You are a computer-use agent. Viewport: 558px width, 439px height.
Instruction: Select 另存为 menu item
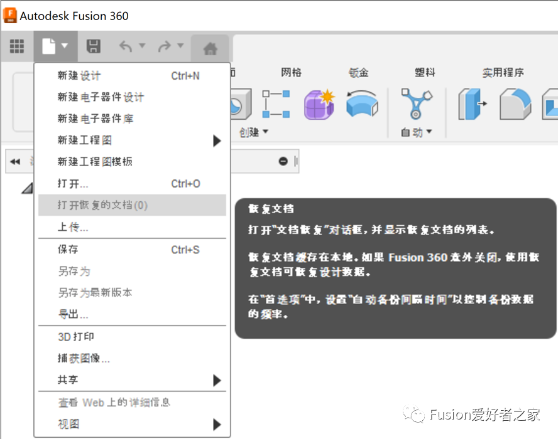pos(132,272)
